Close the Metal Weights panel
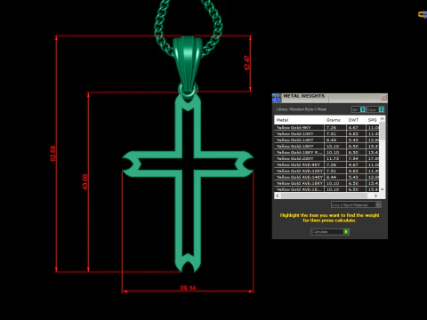The height and width of the screenshot is (320, 427). click(x=383, y=98)
